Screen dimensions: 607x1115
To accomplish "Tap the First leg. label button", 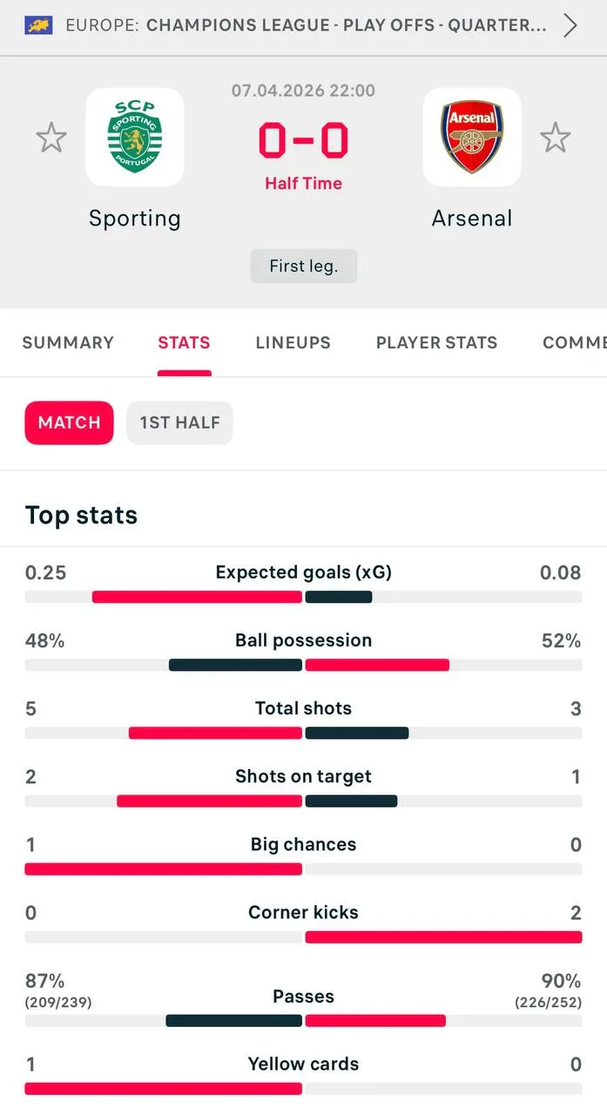I will tap(303, 267).
